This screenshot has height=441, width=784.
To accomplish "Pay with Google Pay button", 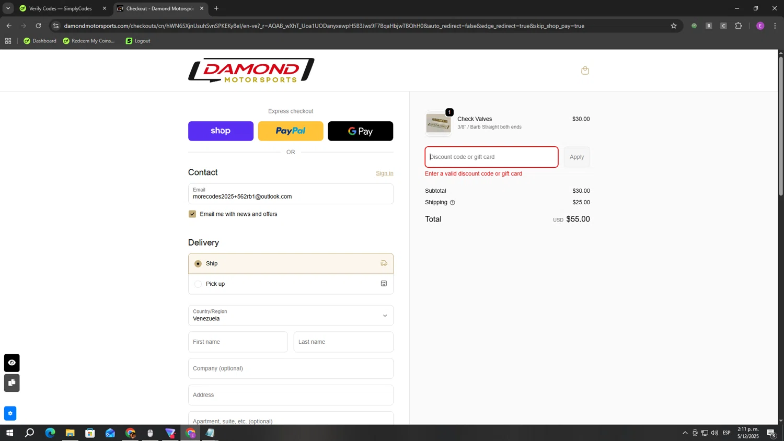I will (x=360, y=131).
